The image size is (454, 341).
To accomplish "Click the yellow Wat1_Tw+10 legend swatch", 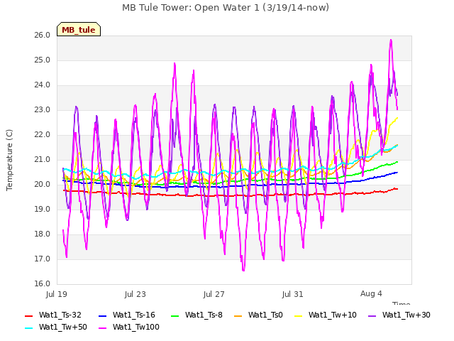I will click(299, 315).
